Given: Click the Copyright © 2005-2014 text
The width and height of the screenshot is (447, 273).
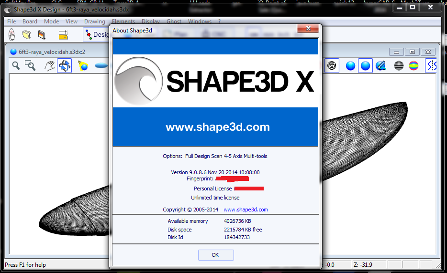Looking at the screenshot, I should (x=190, y=210).
